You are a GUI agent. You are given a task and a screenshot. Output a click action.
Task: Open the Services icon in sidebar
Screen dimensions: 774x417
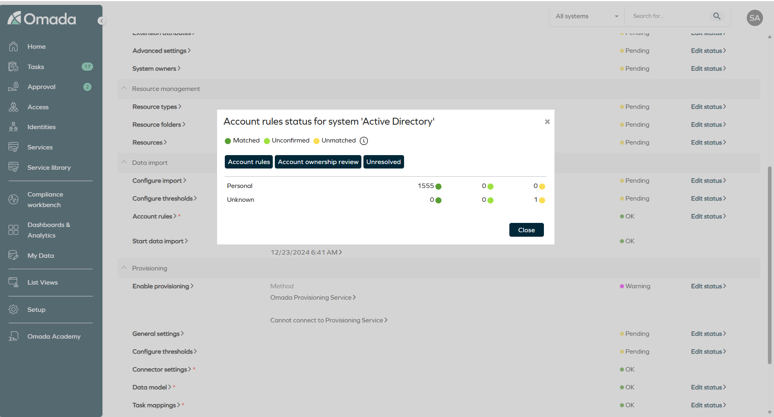pyautogui.click(x=13, y=147)
